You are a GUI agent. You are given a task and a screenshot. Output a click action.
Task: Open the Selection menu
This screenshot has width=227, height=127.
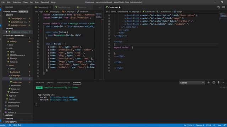(x=17, y=2)
